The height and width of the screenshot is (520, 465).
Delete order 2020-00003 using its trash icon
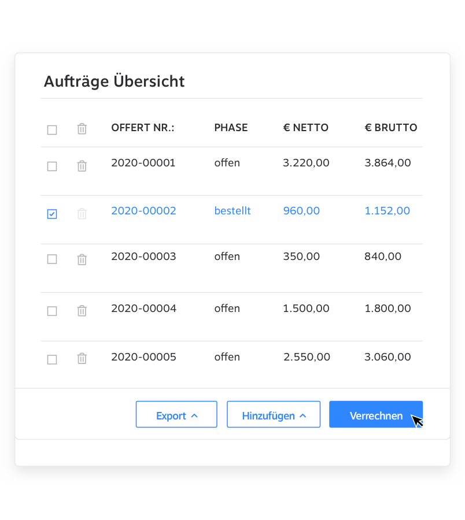point(82,259)
